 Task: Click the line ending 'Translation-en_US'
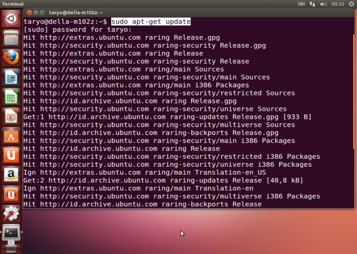pyautogui.click(x=144, y=173)
